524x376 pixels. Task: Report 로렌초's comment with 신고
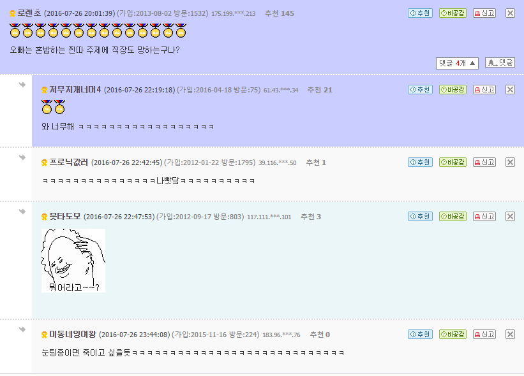(484, 13)
